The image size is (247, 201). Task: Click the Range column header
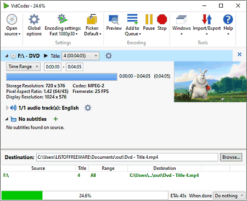coord(108,168)
